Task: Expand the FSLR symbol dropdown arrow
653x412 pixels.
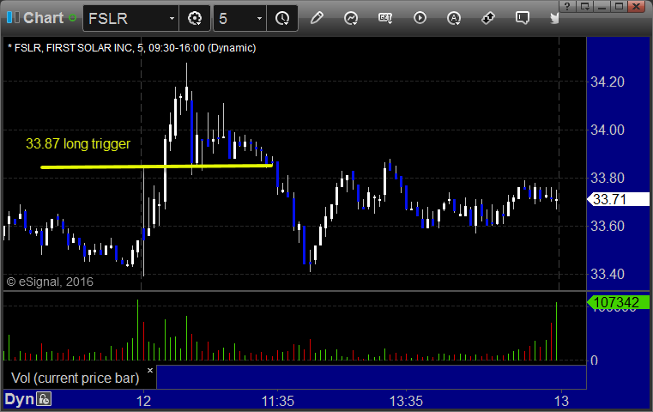Action: pyautogui.click(x=172, y=18)
